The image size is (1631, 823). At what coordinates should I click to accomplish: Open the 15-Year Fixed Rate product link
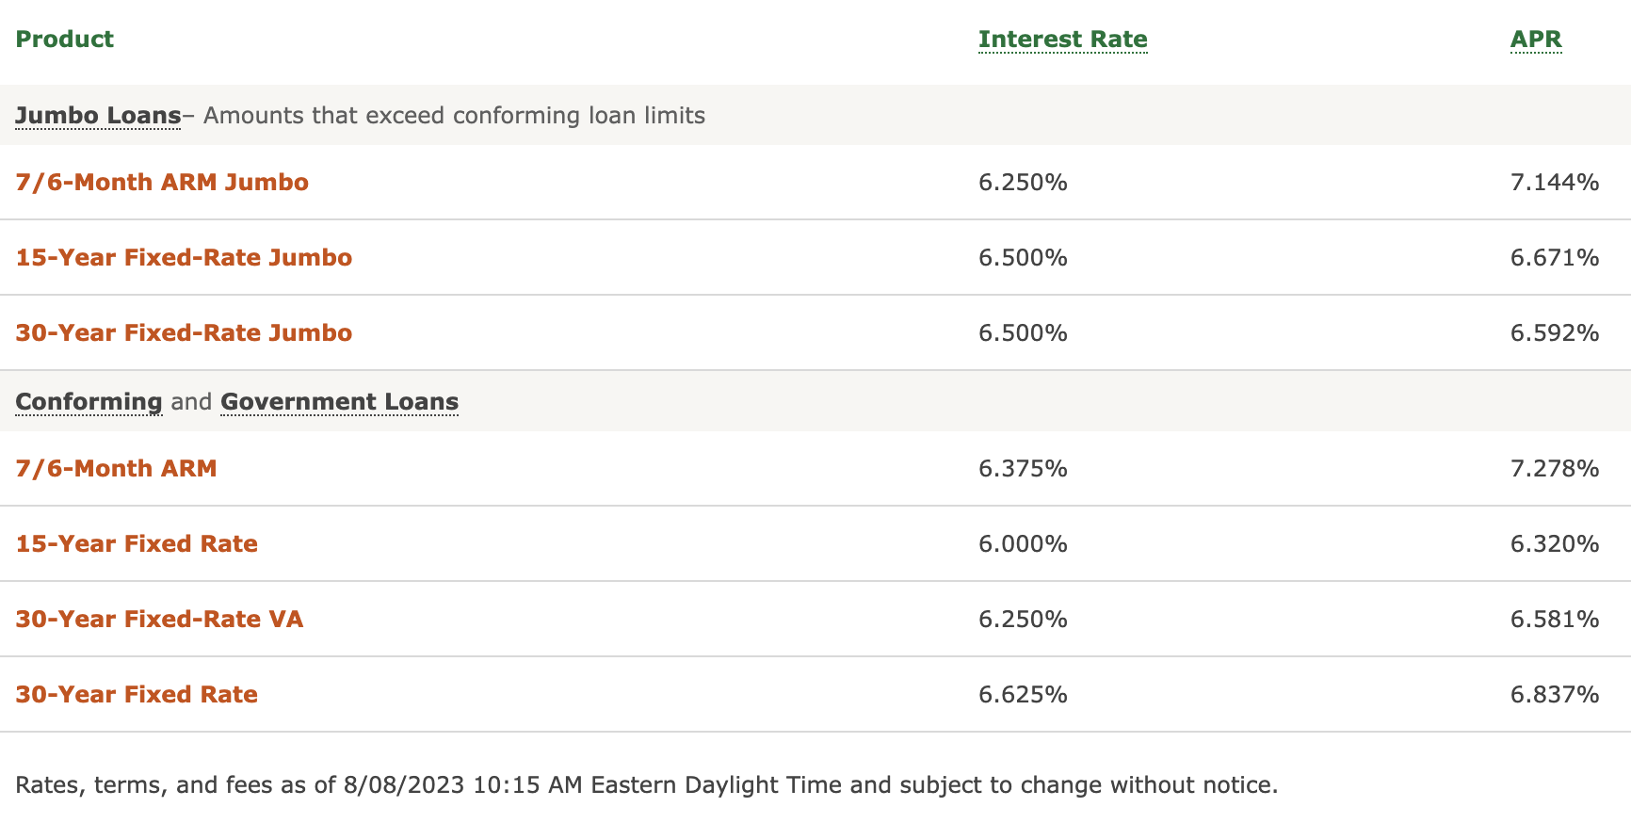pos(137,543)
